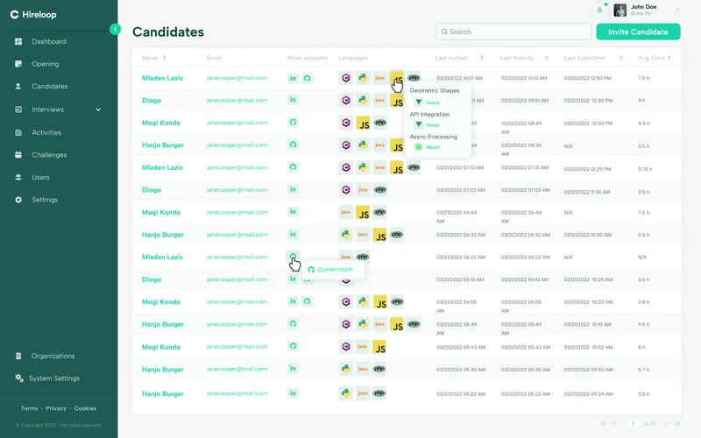Open the @janecooper GitHub tooltip link
The width and height of the screenshot is (701, 438).
tap(335, 270)
